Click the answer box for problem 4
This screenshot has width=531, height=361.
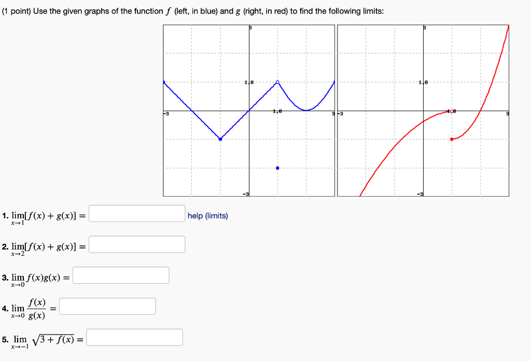point(107,306)
